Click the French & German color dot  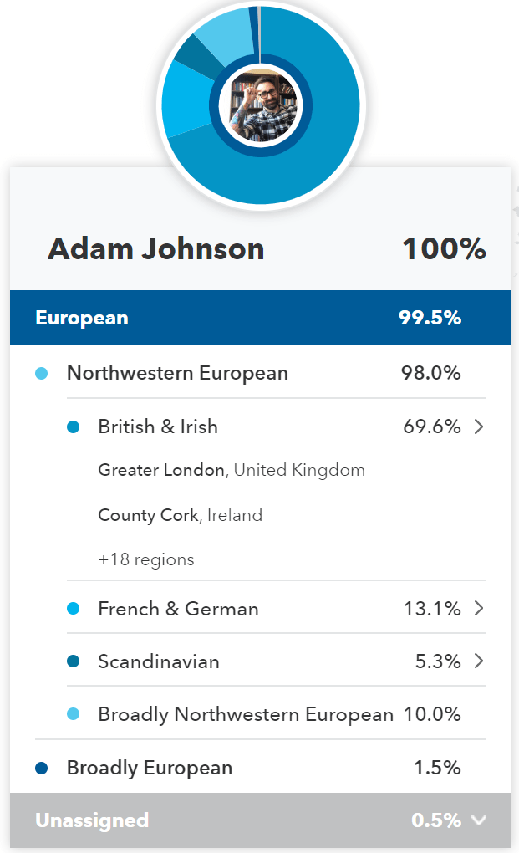pos(73,609)
